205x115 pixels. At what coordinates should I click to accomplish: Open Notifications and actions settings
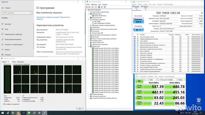coord(13,34)
